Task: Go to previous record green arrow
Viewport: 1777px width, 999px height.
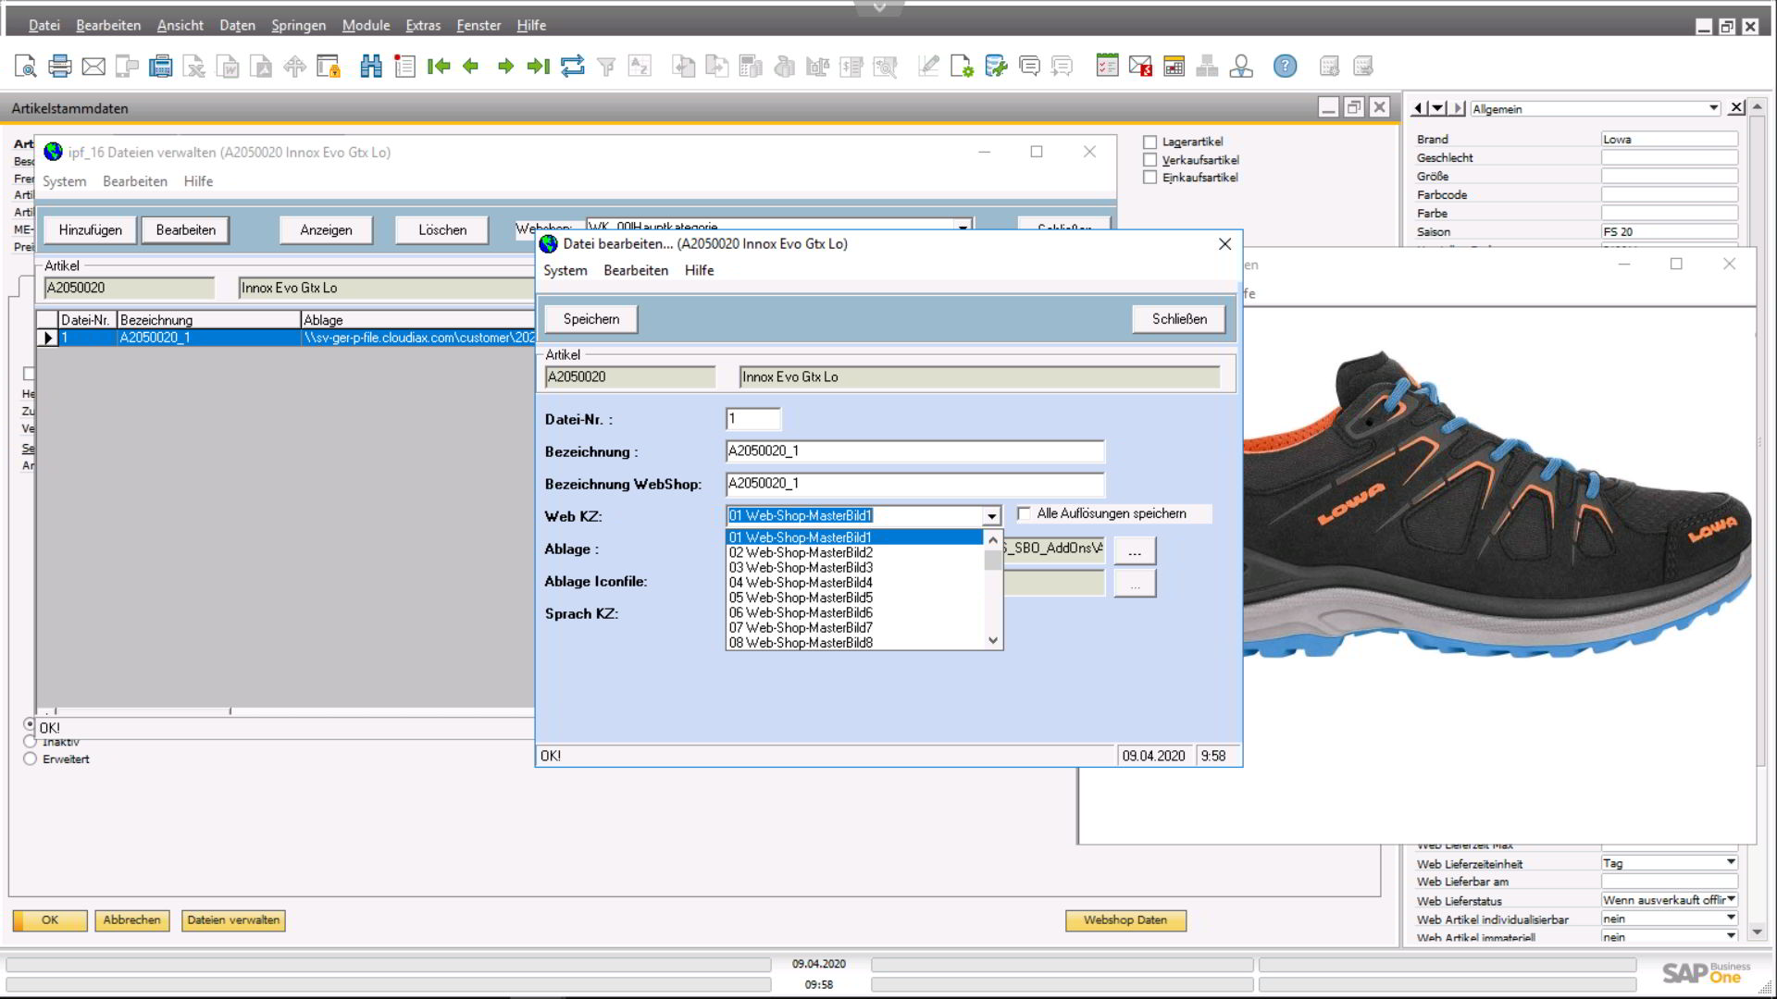Action: tap(471, 66)
